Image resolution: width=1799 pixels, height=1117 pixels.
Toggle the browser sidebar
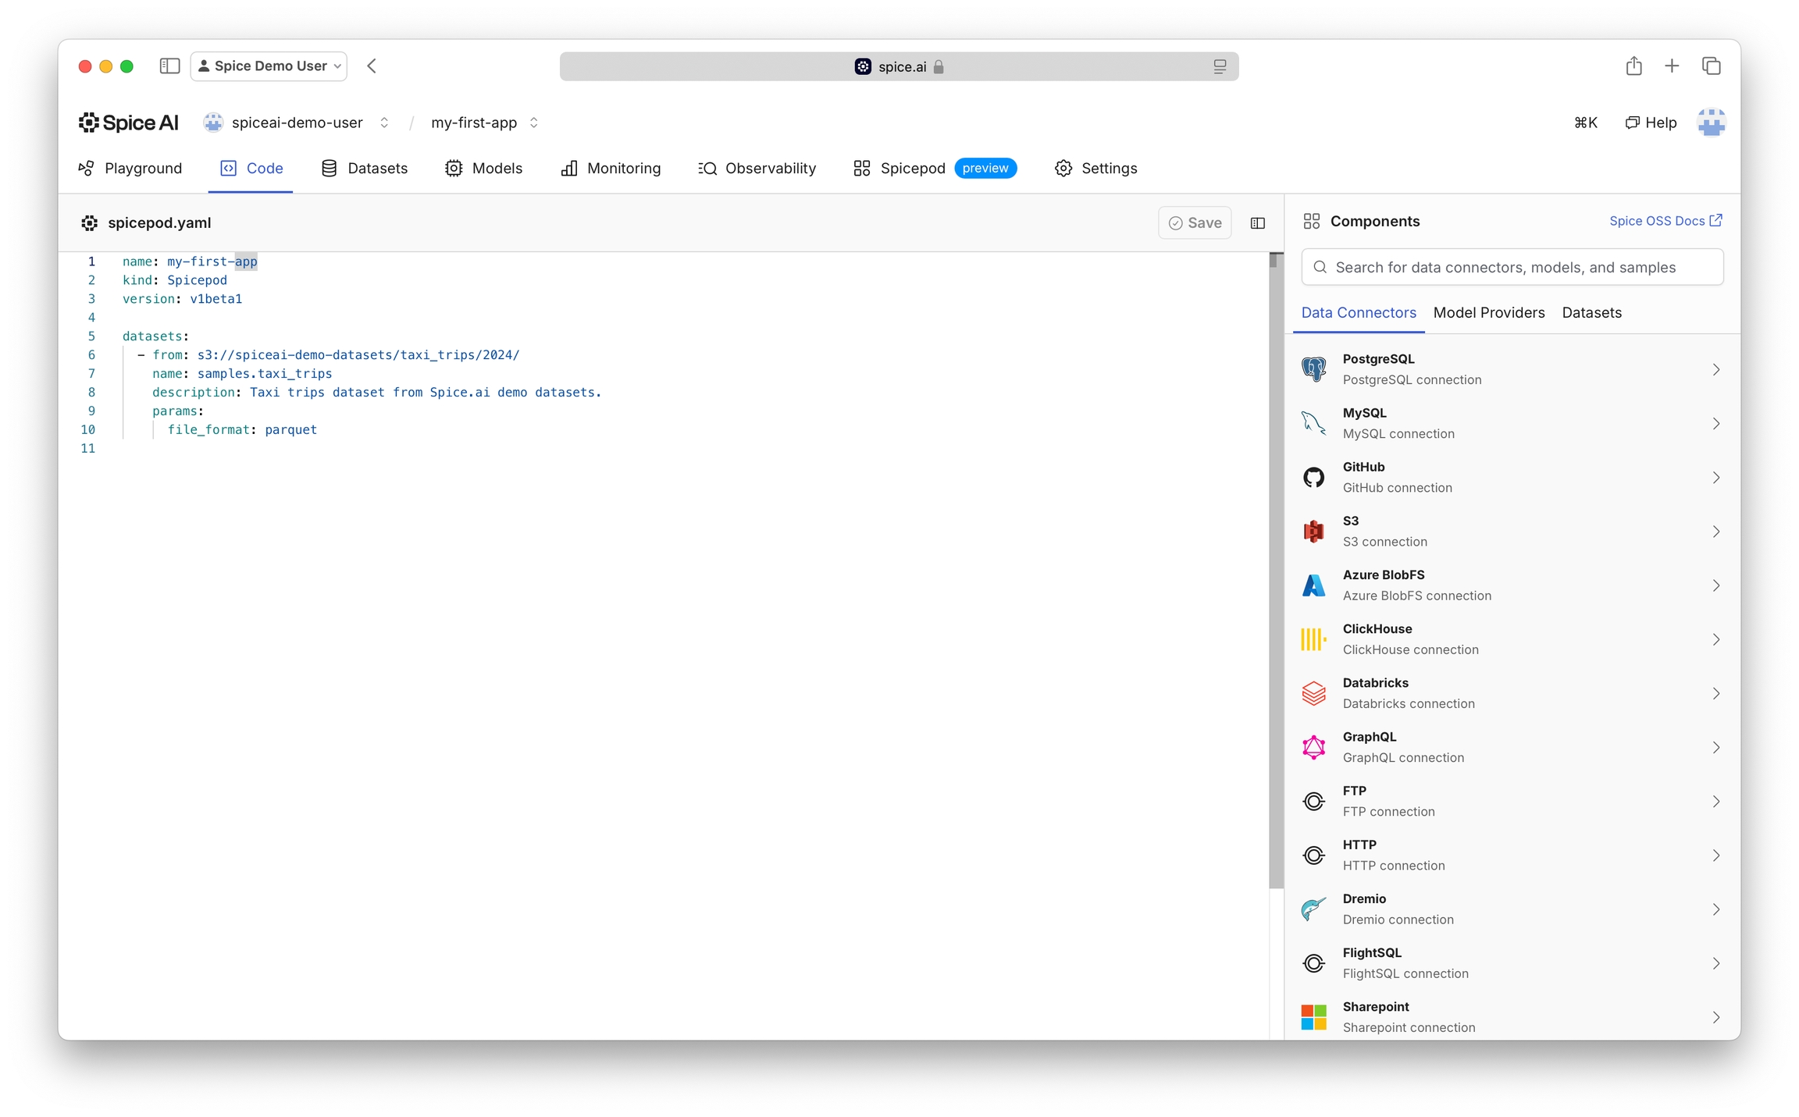pyautogui.click(x=169, y=66)
